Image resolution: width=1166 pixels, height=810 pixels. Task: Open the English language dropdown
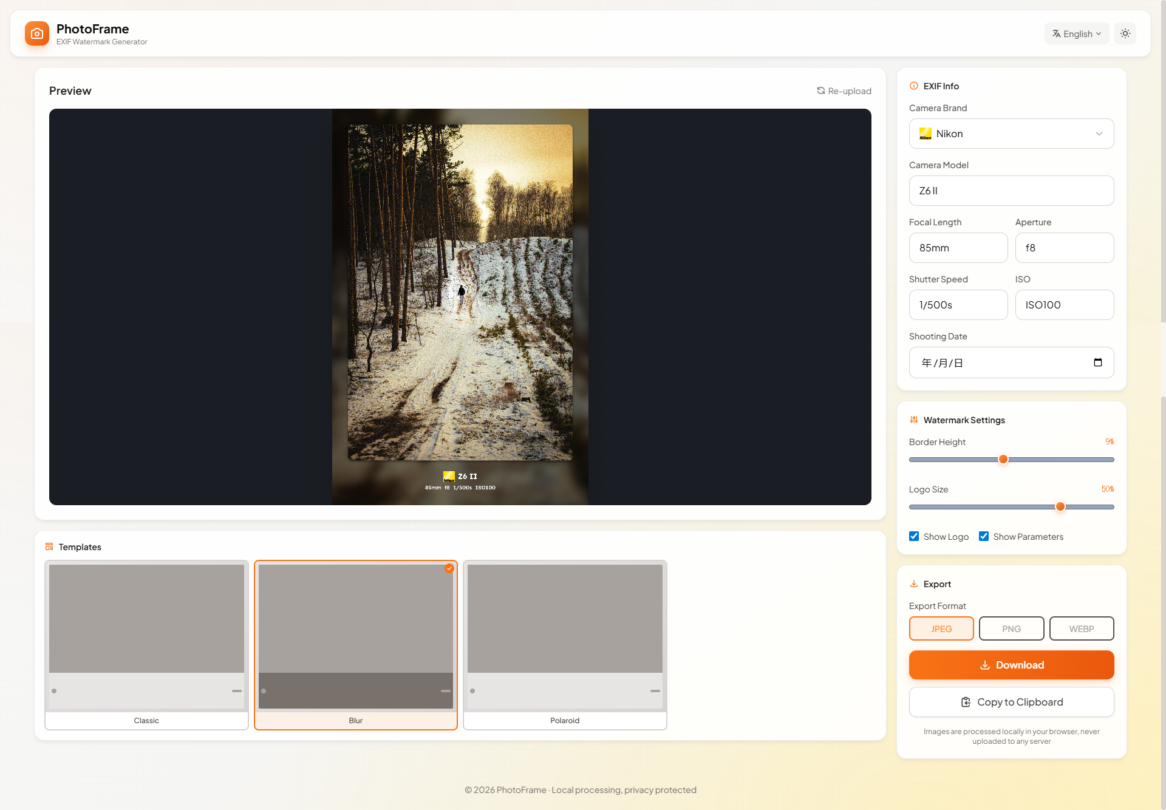coord(1076,33)
